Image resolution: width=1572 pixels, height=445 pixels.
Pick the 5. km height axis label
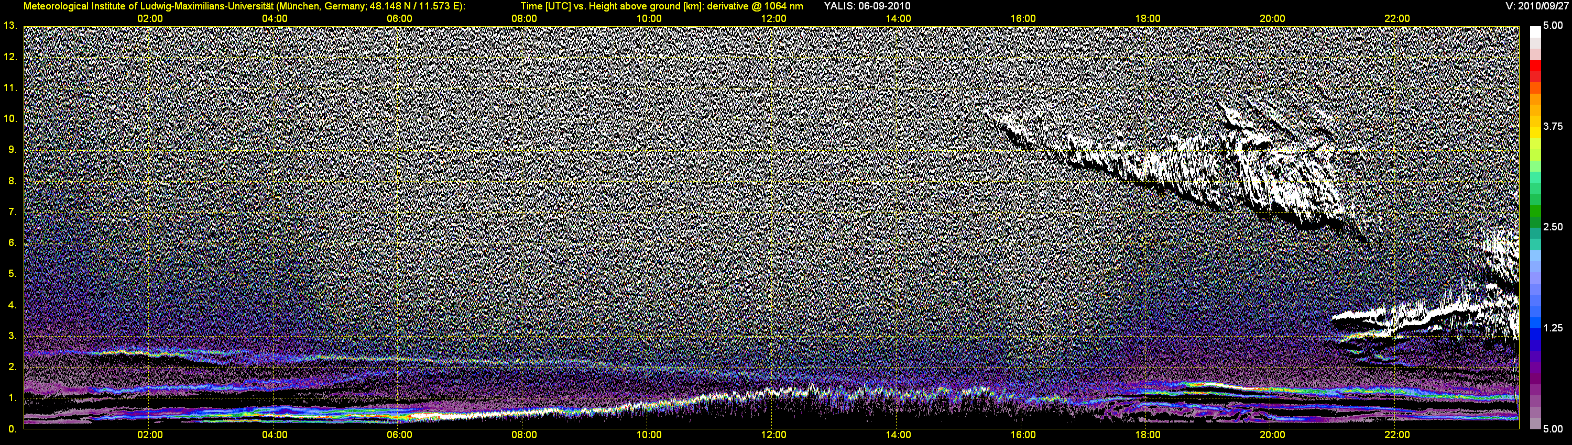pyautogui.click(x=12, y=274)
